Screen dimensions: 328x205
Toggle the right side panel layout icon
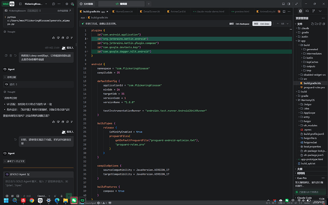coord(289,4)
